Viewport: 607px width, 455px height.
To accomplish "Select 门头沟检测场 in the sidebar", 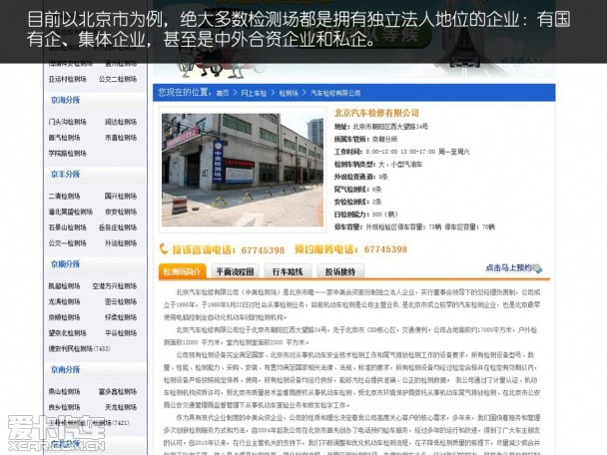I will coord(67,122).
